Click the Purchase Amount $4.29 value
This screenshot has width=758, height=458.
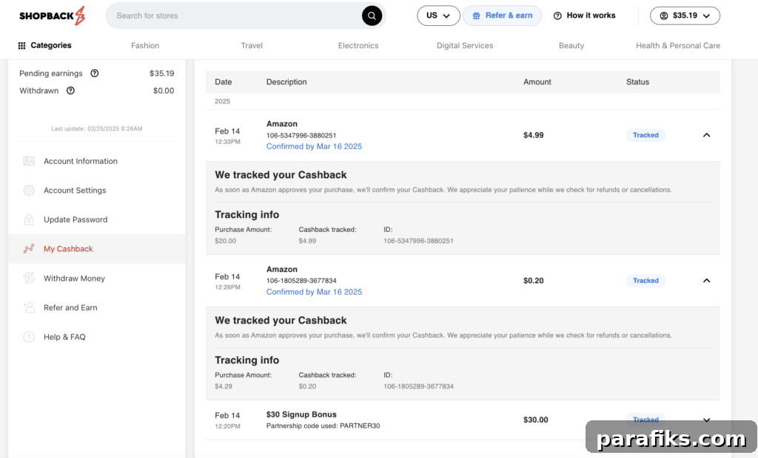pyautogui.click(x=224, y=386)
